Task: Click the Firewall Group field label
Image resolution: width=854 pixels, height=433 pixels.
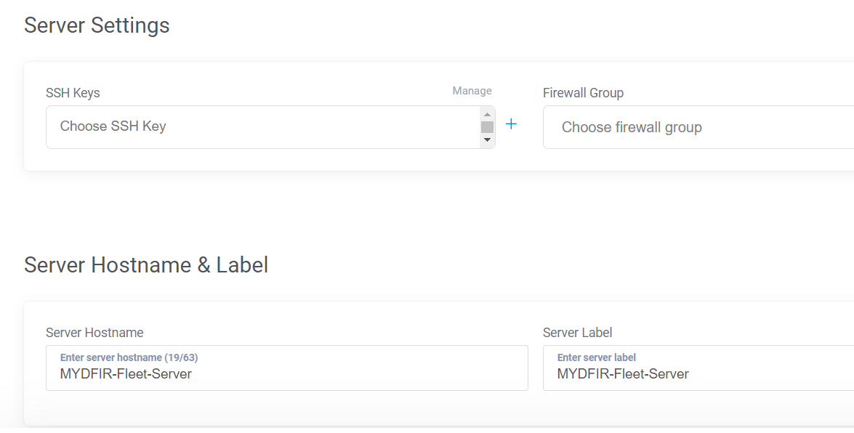Action: [x=584, y=93]
